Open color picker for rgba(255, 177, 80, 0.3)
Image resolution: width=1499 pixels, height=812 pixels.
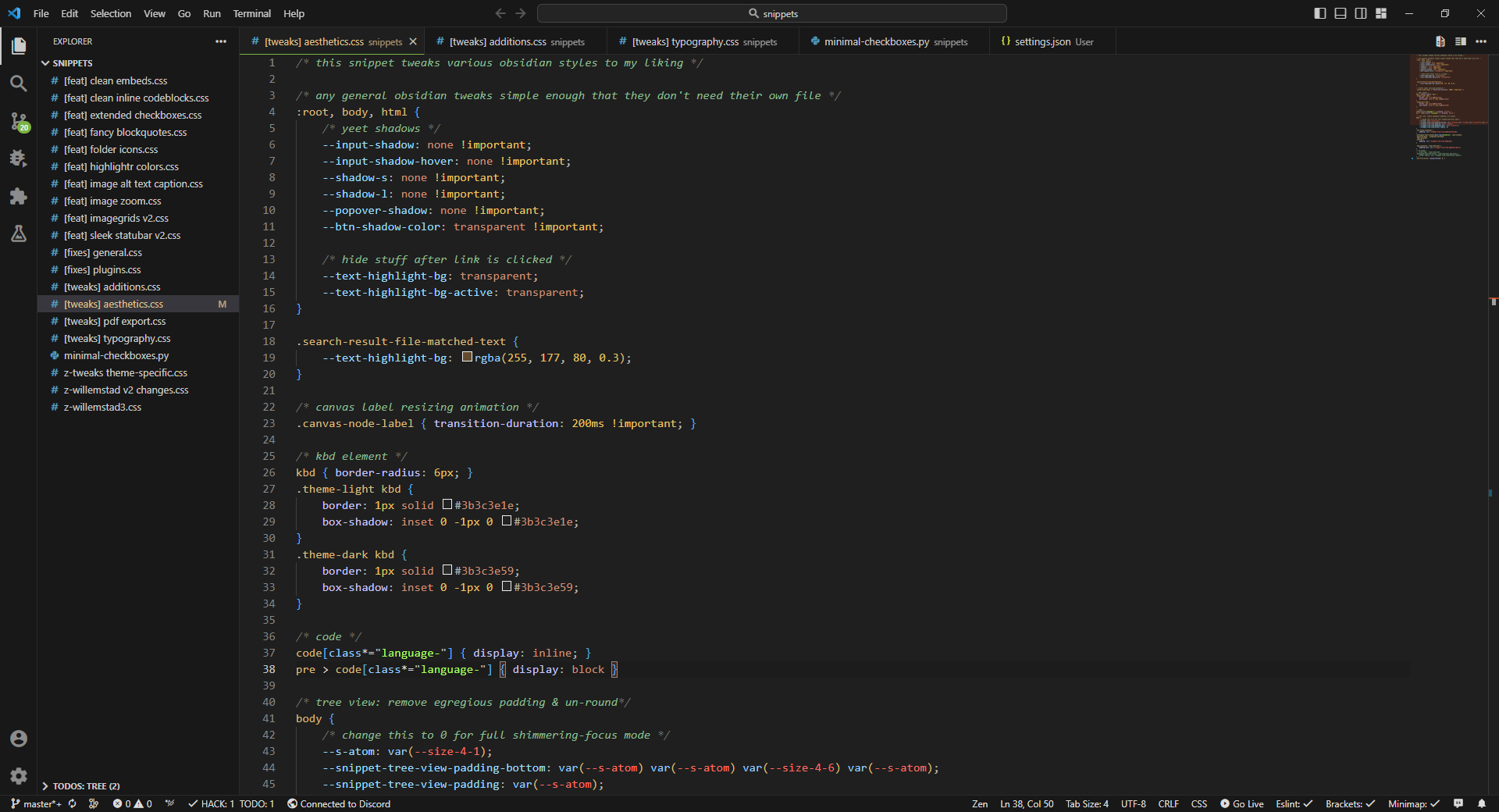[x=467, y=357]
